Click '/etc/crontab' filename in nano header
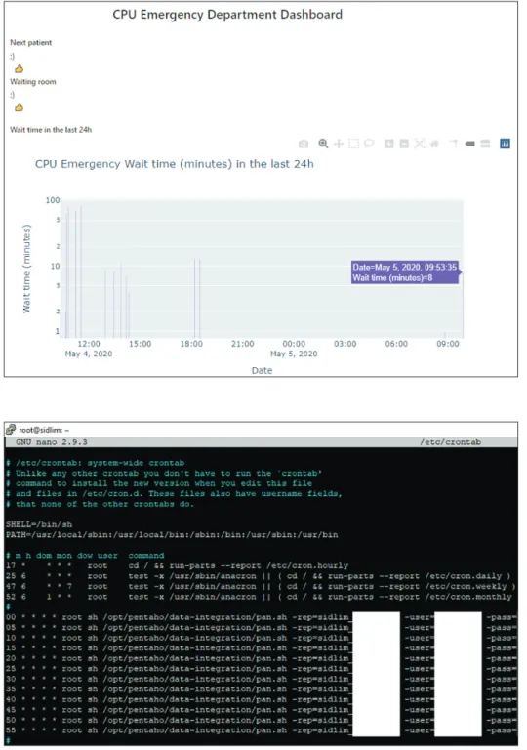The width and height of the screenshot is (527, 750). pyautogui.click(x=451, y=442)
